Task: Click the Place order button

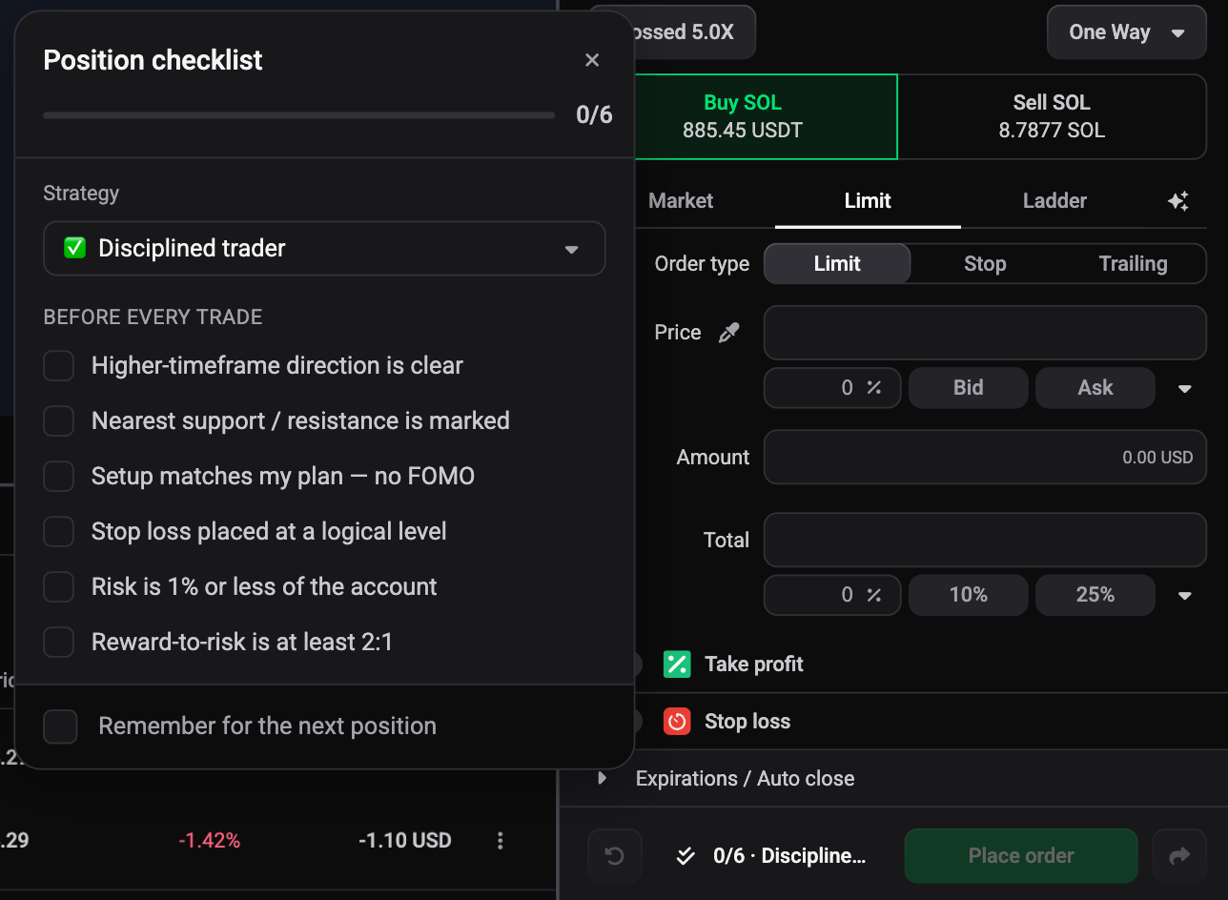Action: [1021, 856]
